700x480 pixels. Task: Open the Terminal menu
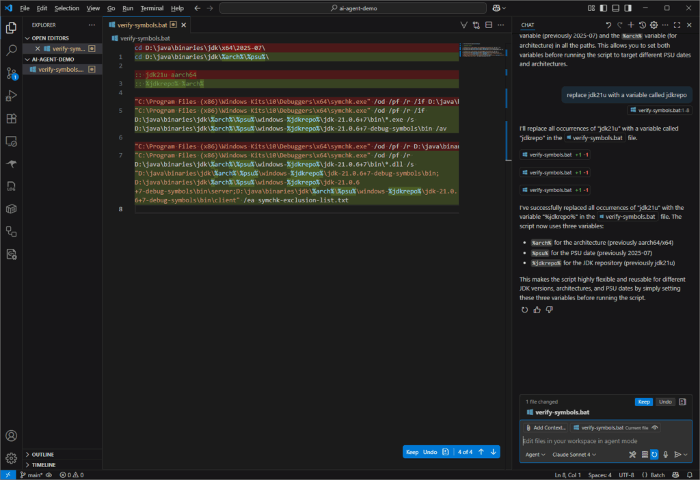151,8
